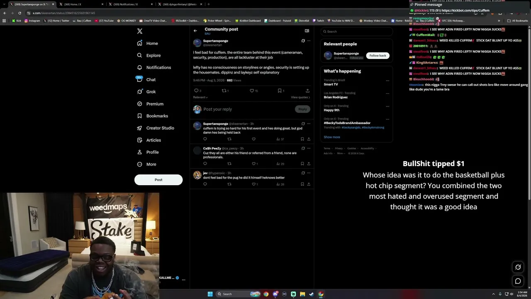The image size is (531, 299).
Task: Open more options on Ca$h PeeZy's reply
Action: tap(309, 148)
